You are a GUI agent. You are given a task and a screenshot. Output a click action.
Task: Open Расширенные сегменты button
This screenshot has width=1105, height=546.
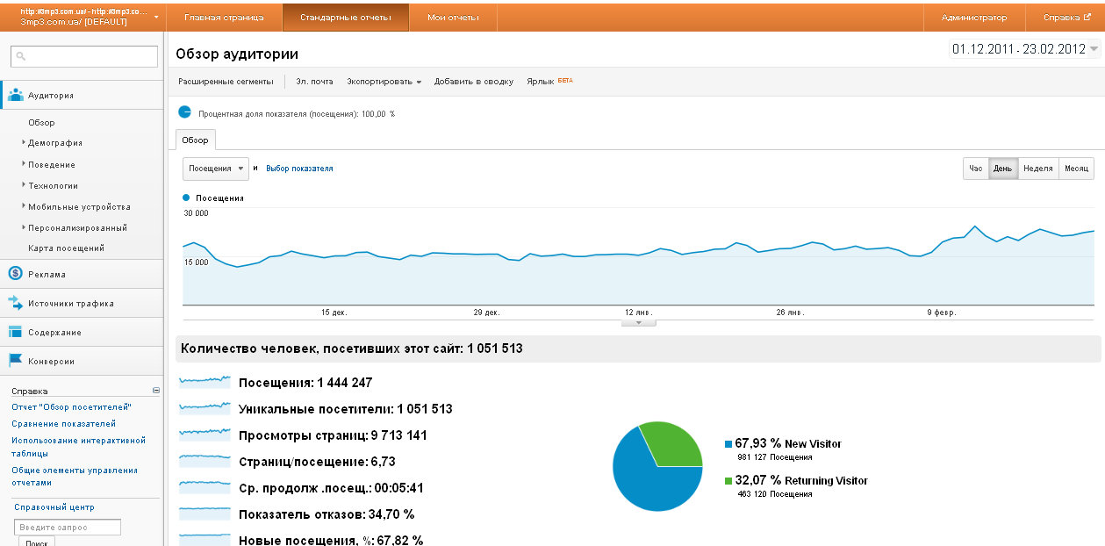click(x=226, y=82)
